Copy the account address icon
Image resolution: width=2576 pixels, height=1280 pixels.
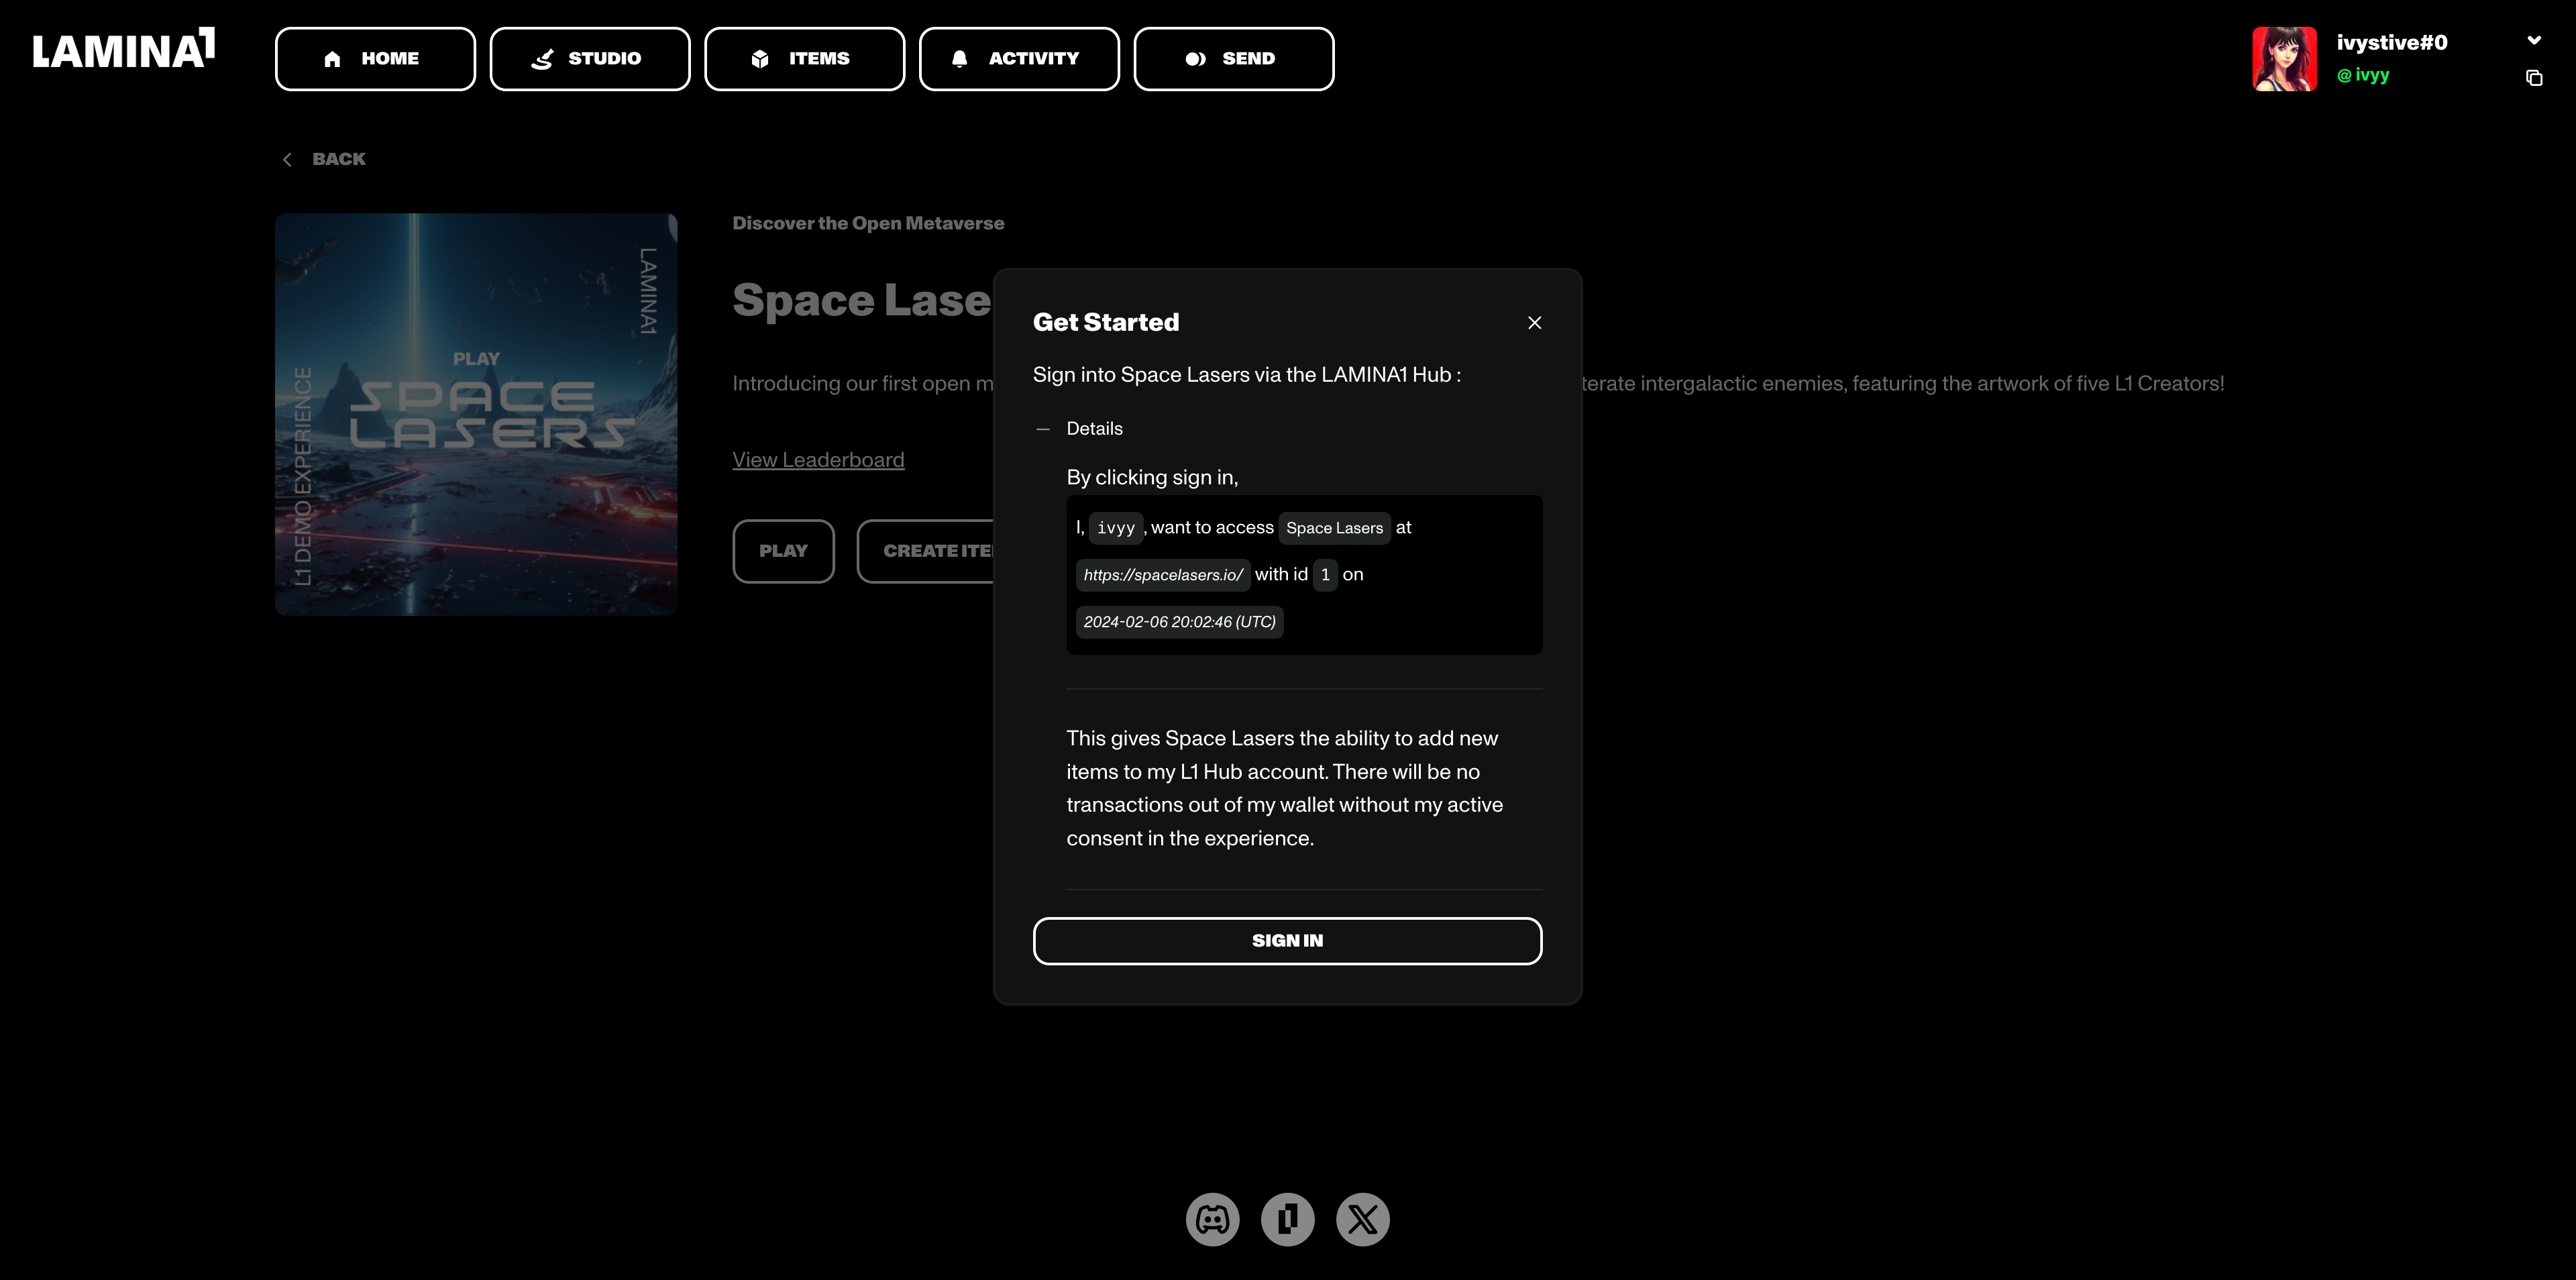click(x=2534, y=78)
